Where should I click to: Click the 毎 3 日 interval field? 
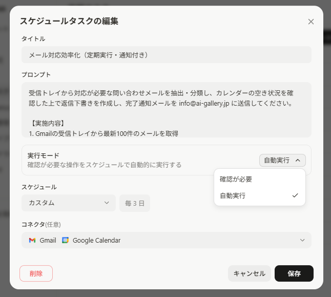coord(134,203)
